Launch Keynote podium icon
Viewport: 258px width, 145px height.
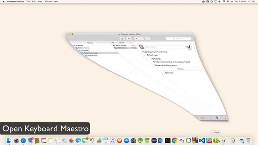click(x=106, y=141)
